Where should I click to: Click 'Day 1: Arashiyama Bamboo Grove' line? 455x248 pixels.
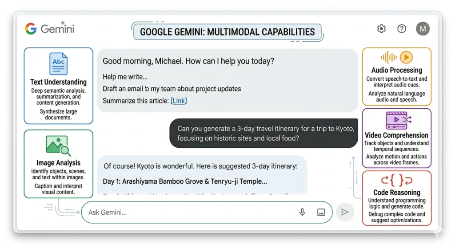pos(185,181)
